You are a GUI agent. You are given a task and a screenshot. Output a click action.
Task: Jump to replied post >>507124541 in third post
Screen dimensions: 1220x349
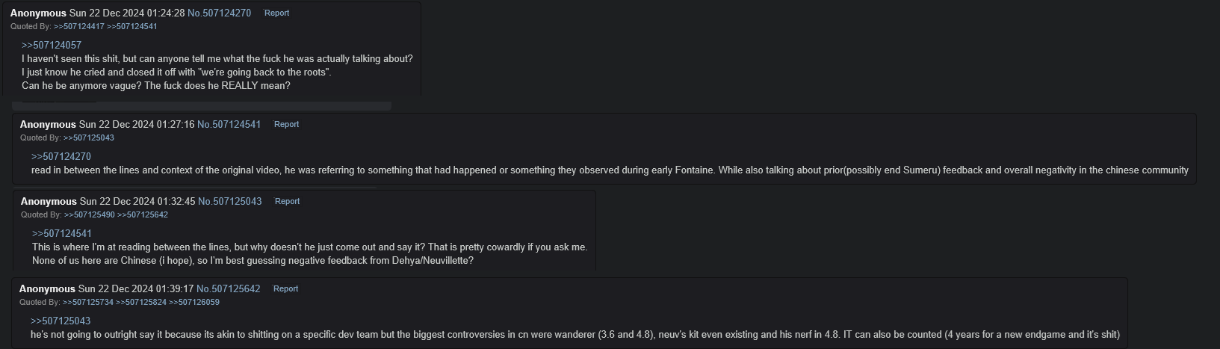coord(62,234)
